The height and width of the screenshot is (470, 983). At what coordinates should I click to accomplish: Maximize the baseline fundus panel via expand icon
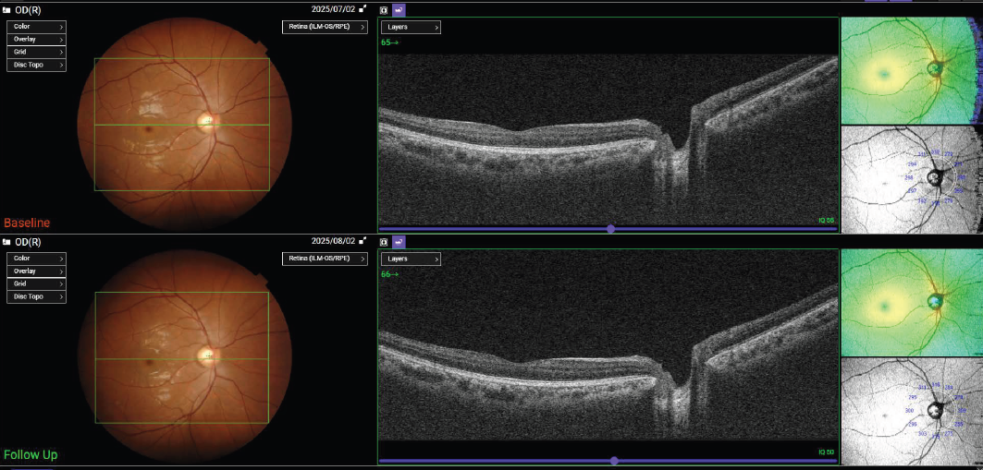coord(362,9)
